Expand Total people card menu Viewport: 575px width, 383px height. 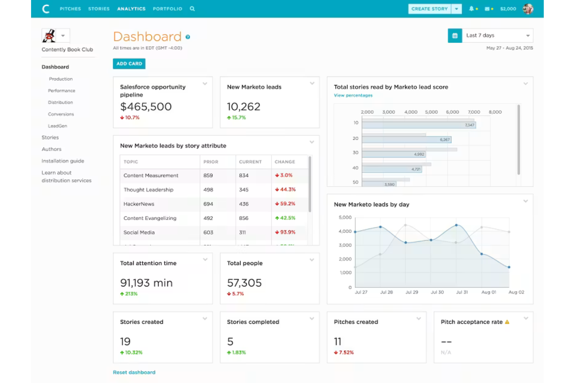[x=312, y=260]
